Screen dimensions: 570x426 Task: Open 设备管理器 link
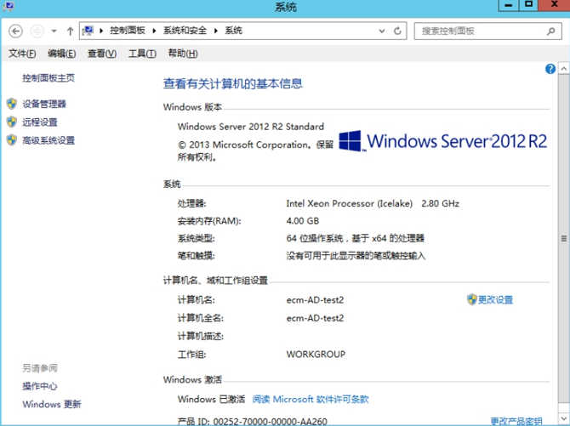44,104
